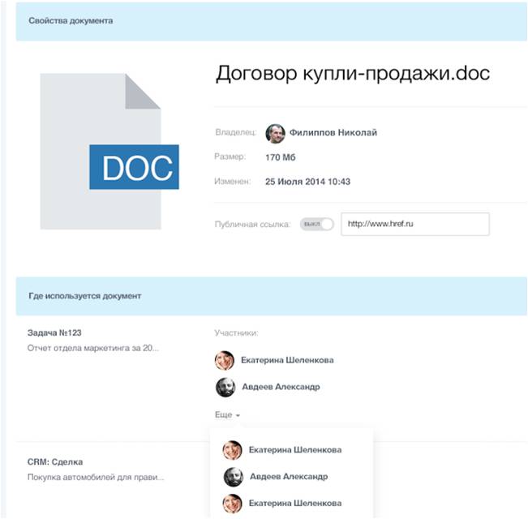Click the file size value 170 Мб
The image size is (528, 519).
[280, 157]
